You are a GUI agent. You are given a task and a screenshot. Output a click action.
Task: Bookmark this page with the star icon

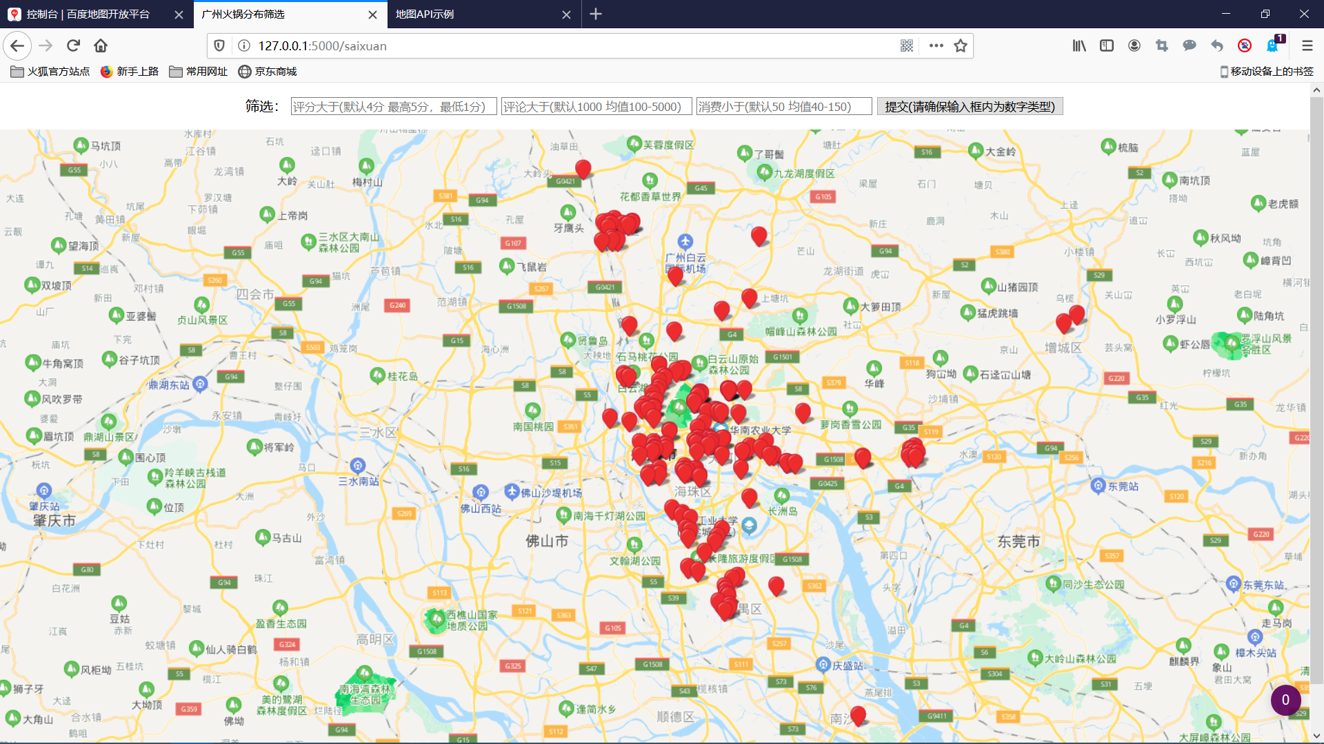point(961,45)
